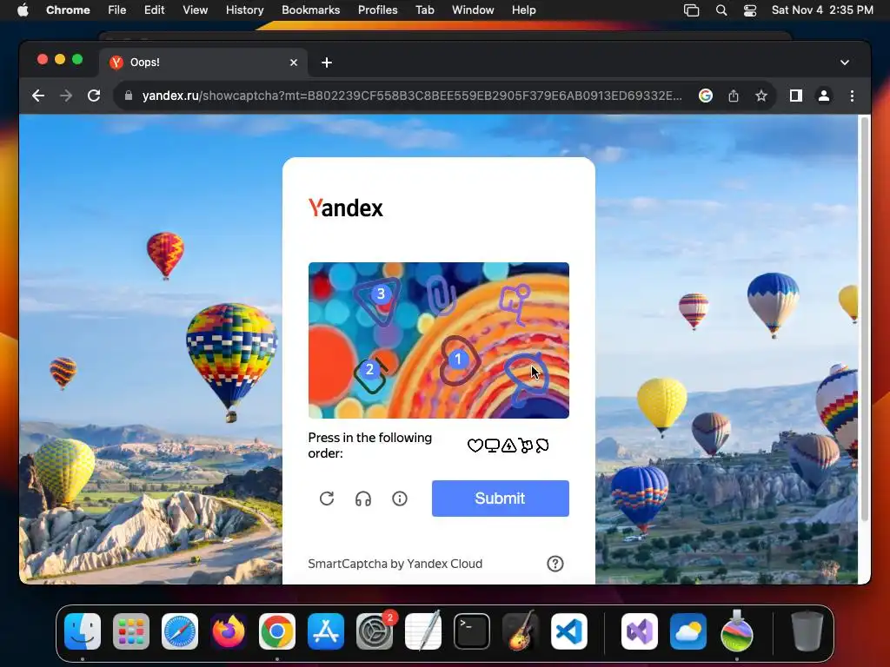The height and width of the screenshot is (667, 890).
Task: Open Finder from the Dock
Action: [x=83, y=631]
